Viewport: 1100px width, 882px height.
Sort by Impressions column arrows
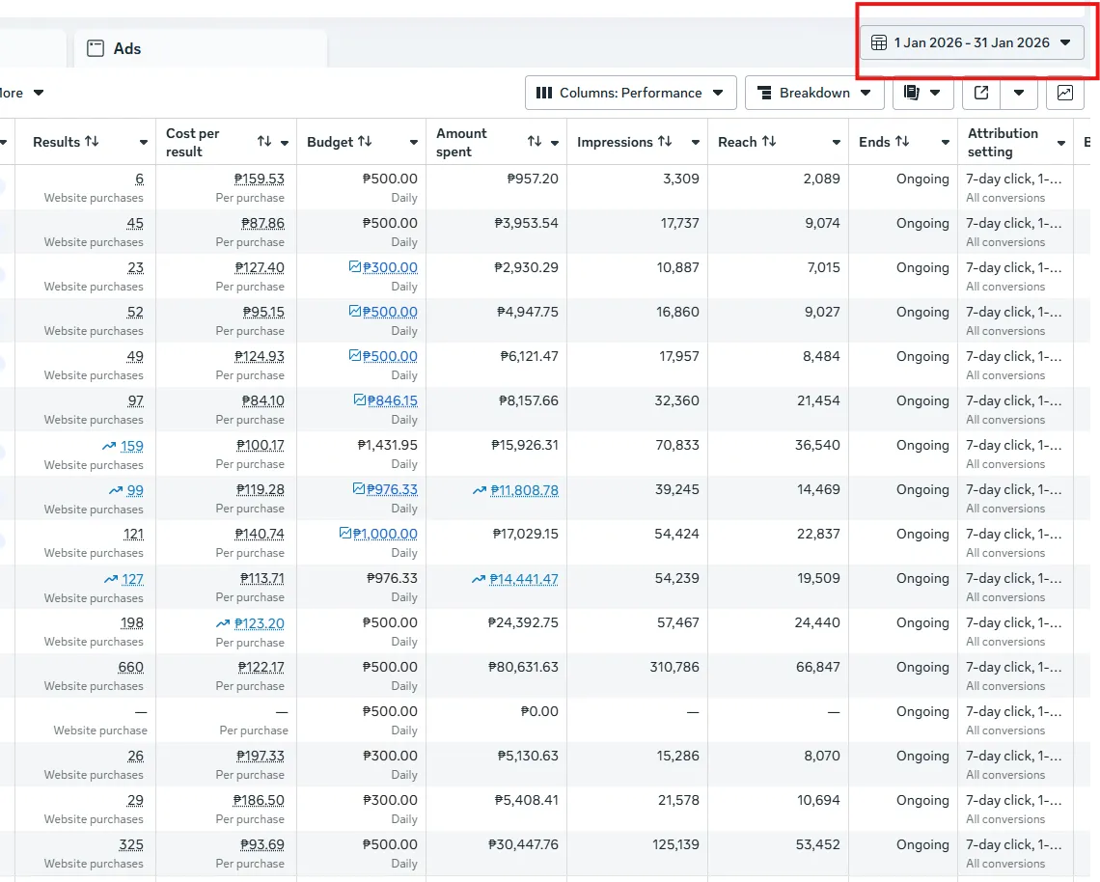pyautogui.click(x=665, y=142)
